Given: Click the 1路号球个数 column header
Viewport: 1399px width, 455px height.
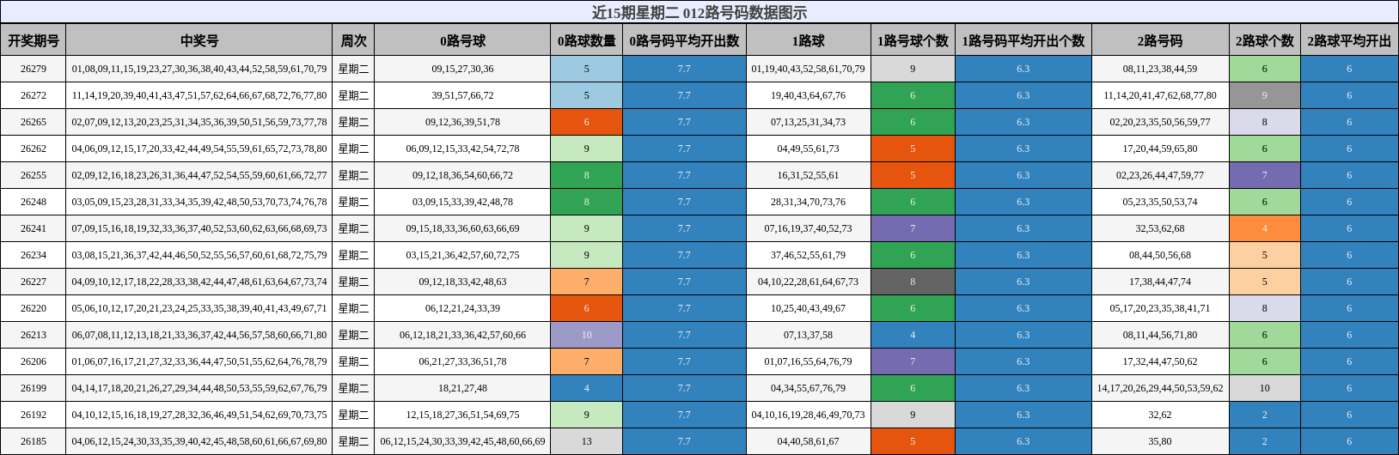Looking at the screenshot, I should pyautogui.click(x=913, y=40).
